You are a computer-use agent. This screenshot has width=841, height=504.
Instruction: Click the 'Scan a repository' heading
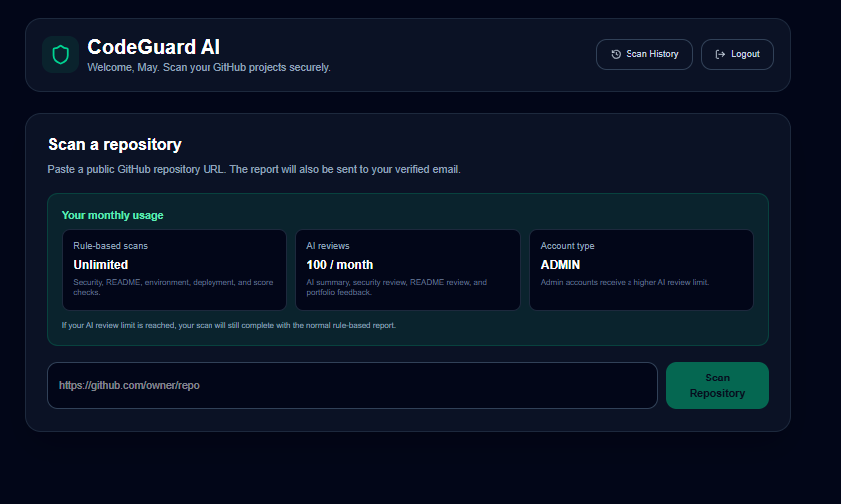pos(115,144)
